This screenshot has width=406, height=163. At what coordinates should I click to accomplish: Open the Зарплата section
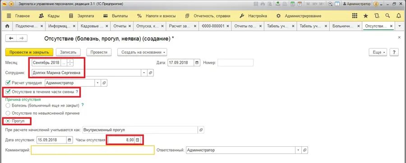coord(81,16)
